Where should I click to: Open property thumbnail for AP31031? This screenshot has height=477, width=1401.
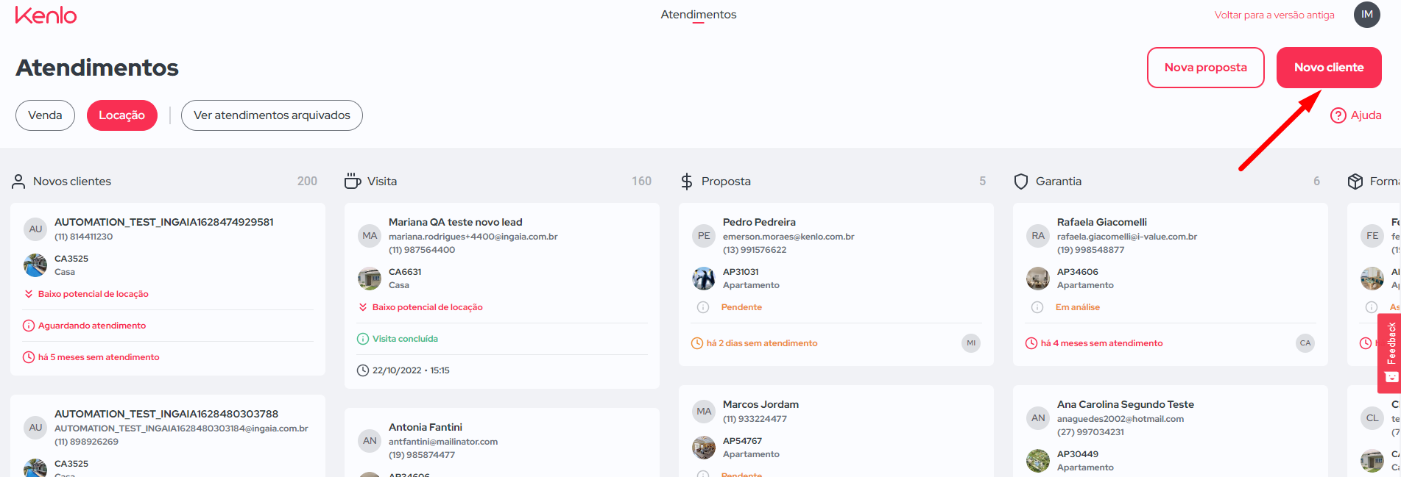[x=704, y=279]
